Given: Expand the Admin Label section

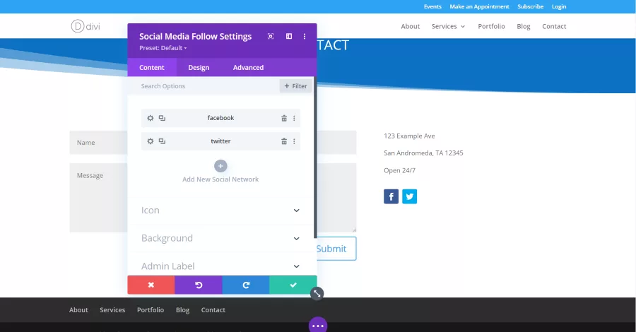Looking at the screenshot, I should pyautogui.click(x=220, y=266).
